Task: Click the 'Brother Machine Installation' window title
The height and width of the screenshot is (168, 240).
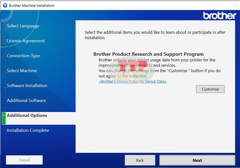Action: [x=32, y=6]
